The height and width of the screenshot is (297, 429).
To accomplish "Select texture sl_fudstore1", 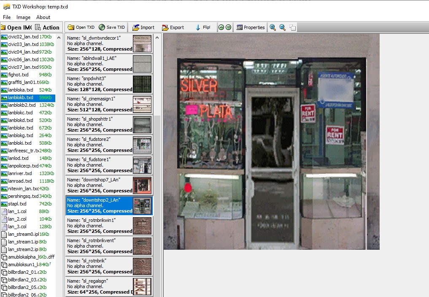I will click(109, 165).
